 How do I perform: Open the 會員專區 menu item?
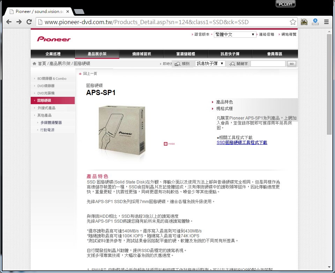(275, 54)
